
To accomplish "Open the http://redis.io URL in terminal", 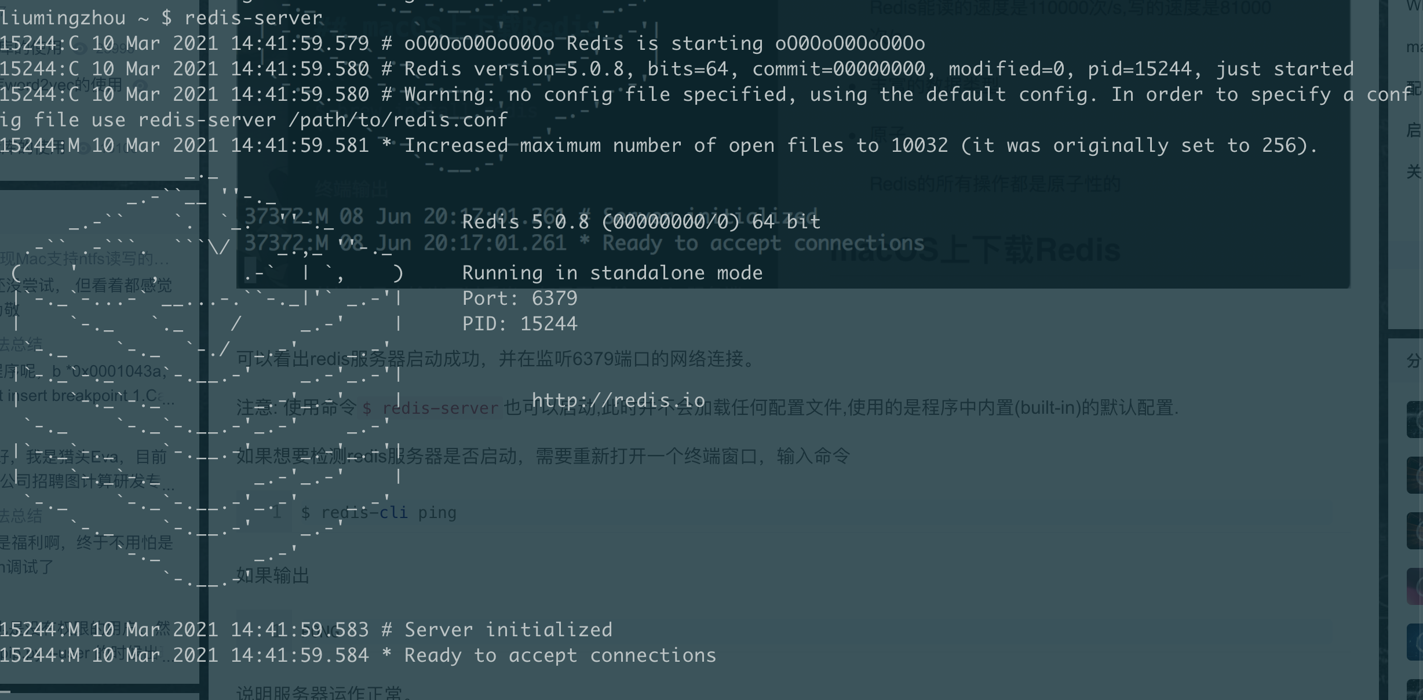I will click(x=618, y=400).
